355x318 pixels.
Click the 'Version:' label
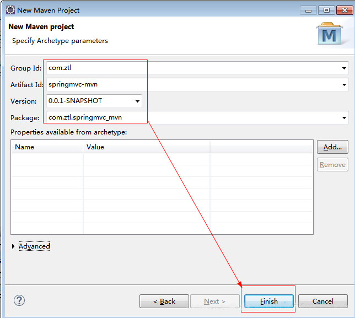point(24,101)
